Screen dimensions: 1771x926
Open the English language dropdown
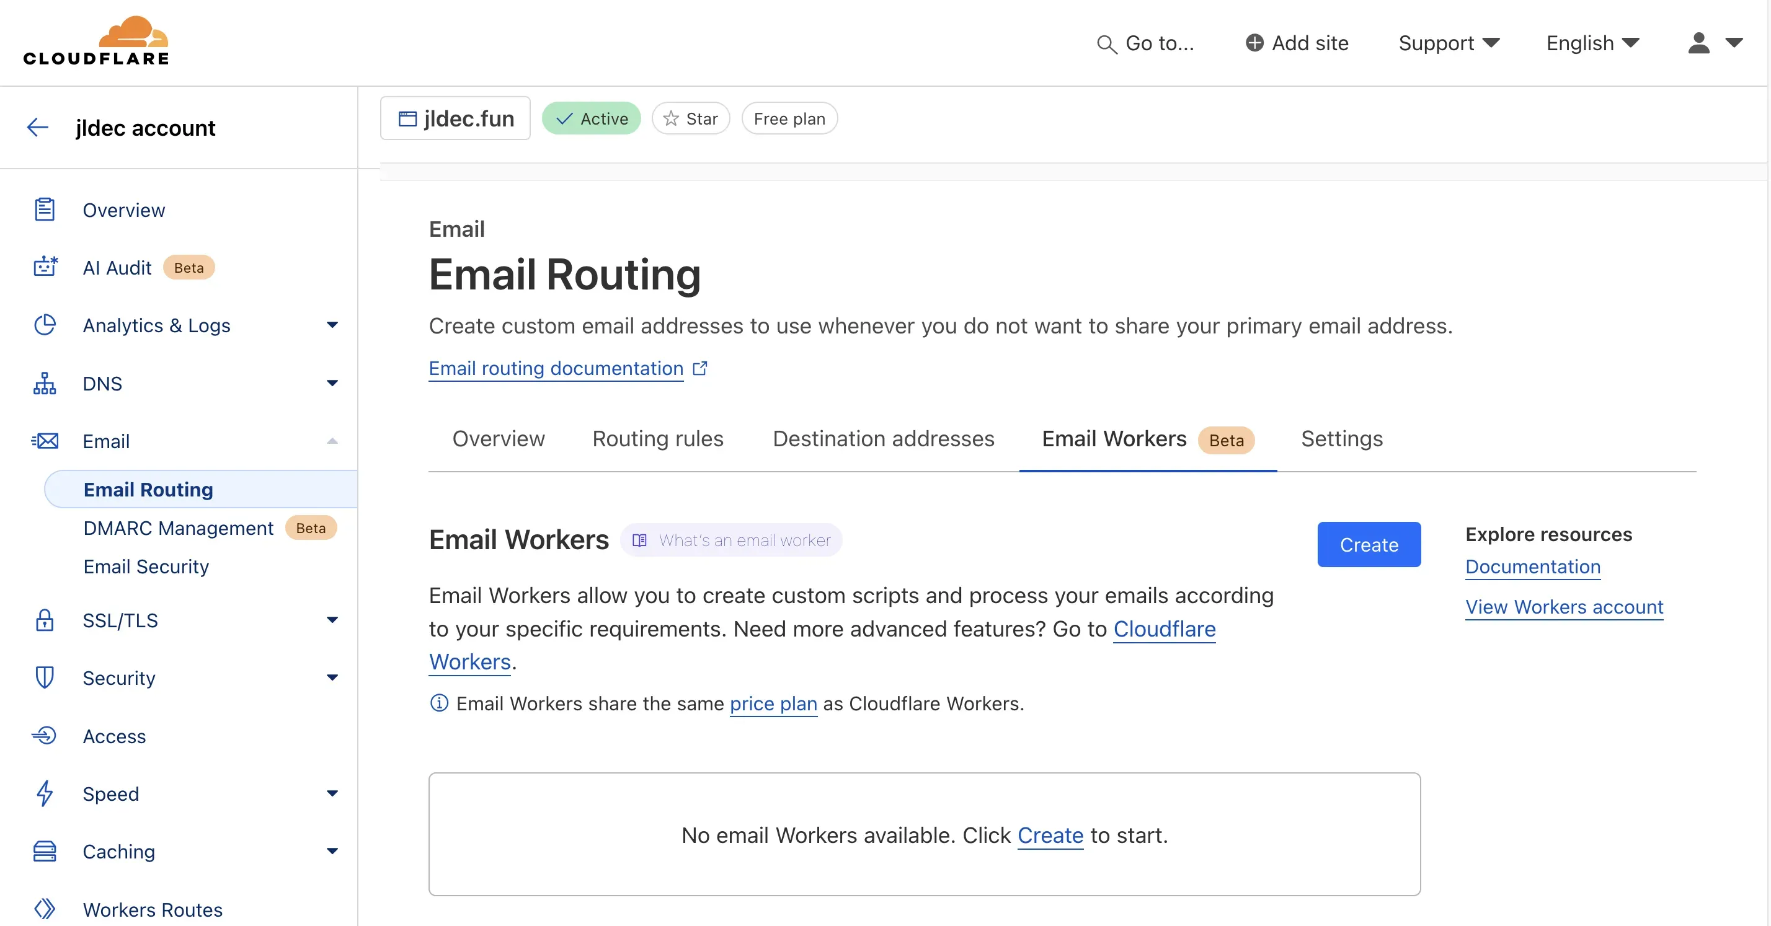point(1593,43)
